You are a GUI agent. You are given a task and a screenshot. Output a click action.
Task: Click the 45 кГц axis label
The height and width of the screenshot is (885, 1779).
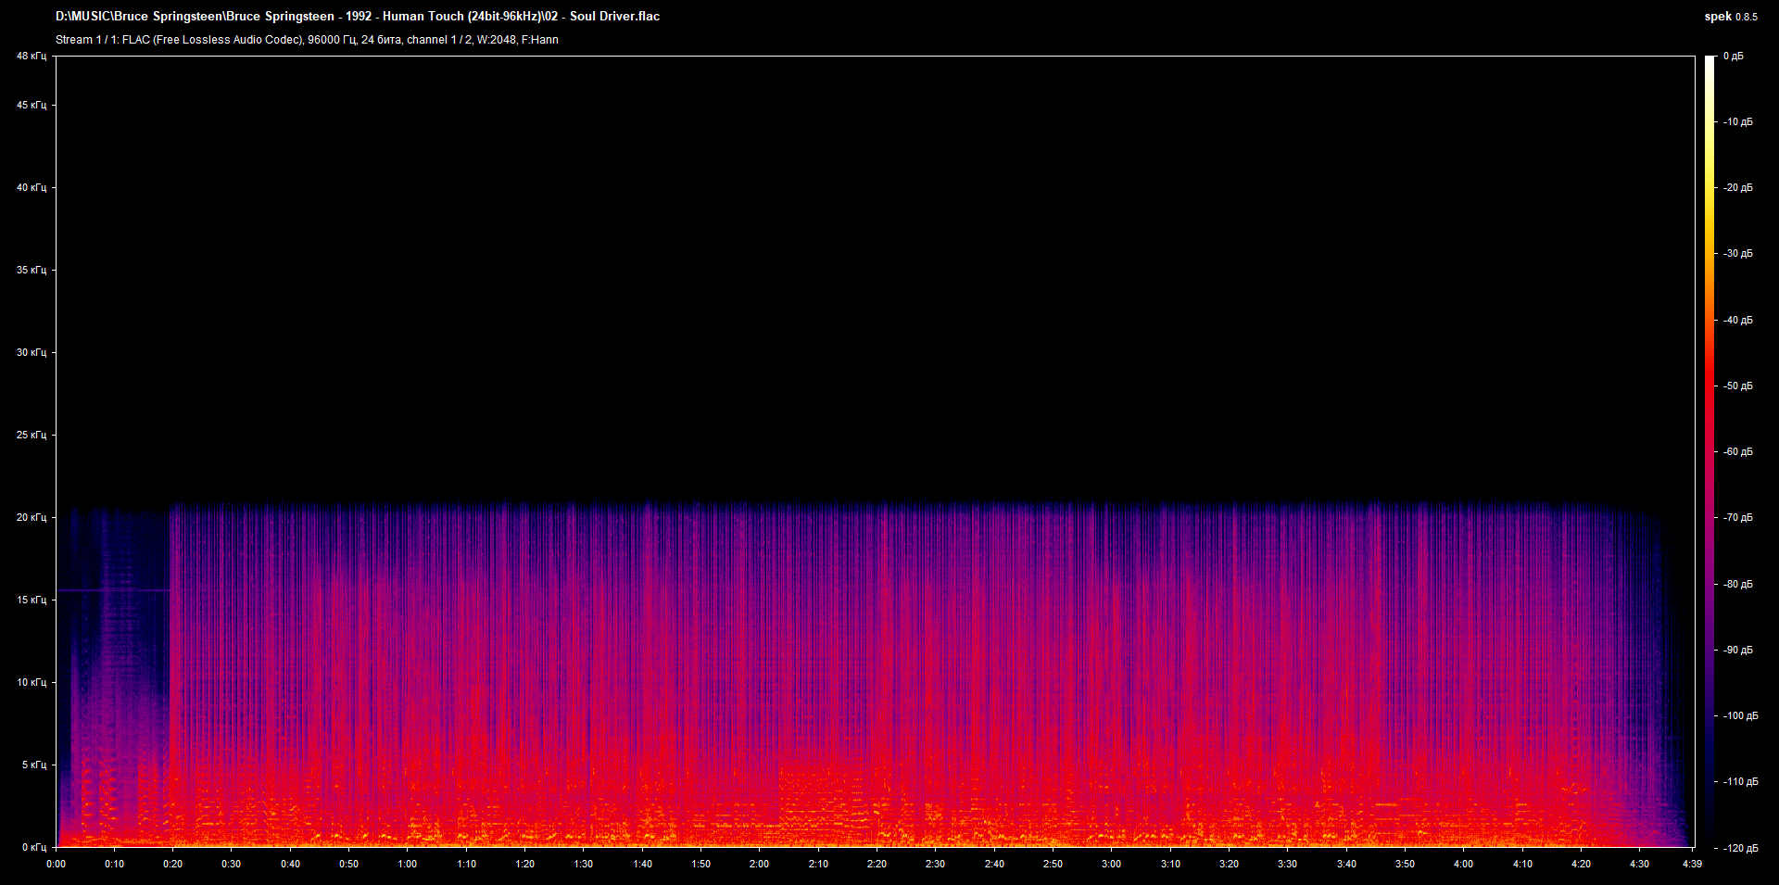[x=32, y=106]
